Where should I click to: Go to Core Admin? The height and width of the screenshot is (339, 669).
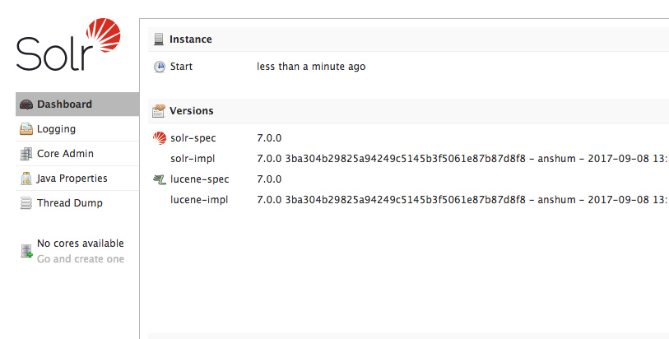click(x=65, y=154)
